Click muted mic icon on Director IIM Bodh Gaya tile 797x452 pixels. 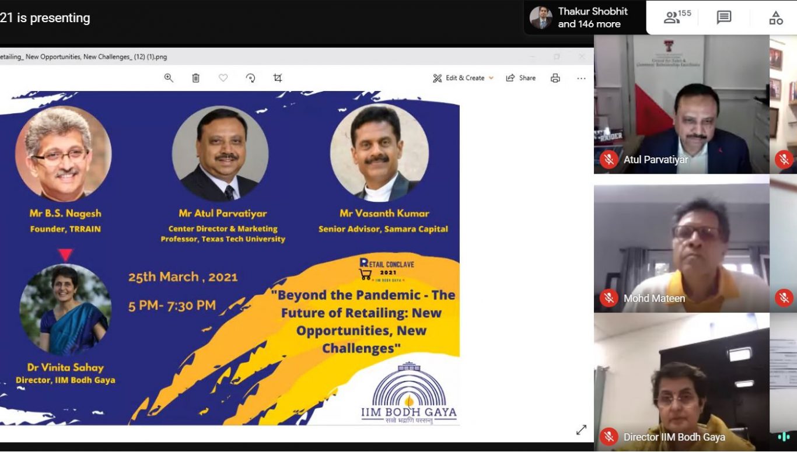tap(609, 436)
